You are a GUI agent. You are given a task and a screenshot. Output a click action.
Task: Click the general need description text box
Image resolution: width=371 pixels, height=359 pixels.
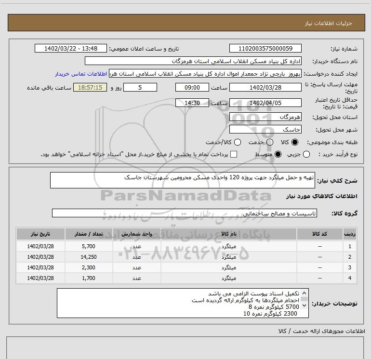click(183, 180)
